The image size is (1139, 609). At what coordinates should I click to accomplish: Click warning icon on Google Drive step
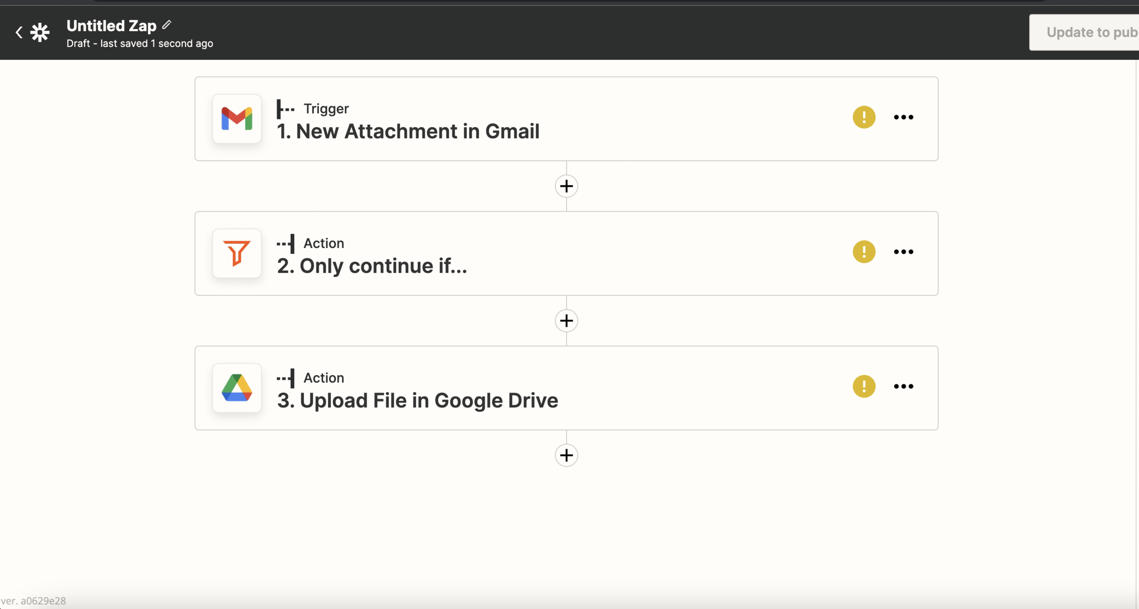pos(864,386)
